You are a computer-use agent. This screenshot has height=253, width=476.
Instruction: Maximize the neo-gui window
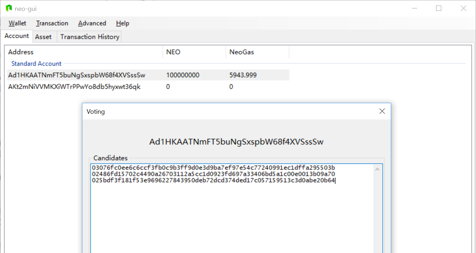(438, 8)
